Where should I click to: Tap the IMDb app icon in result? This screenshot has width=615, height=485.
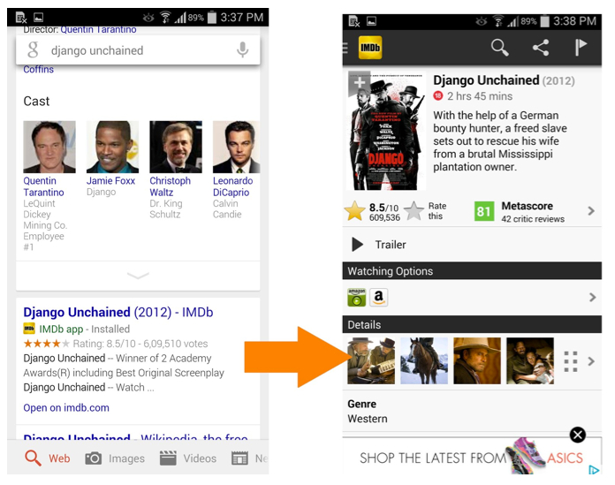[x=29, y=329]
